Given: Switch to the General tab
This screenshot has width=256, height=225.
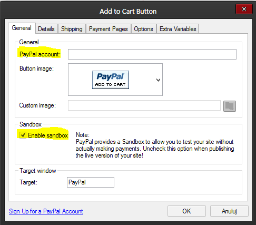Looking at the screenshot, I should [22, 28].
